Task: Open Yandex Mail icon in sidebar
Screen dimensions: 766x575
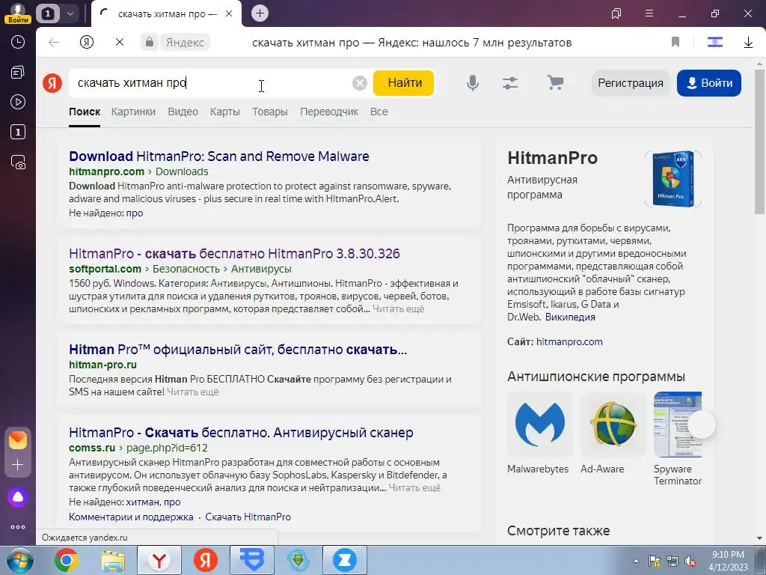Action: 18,440
